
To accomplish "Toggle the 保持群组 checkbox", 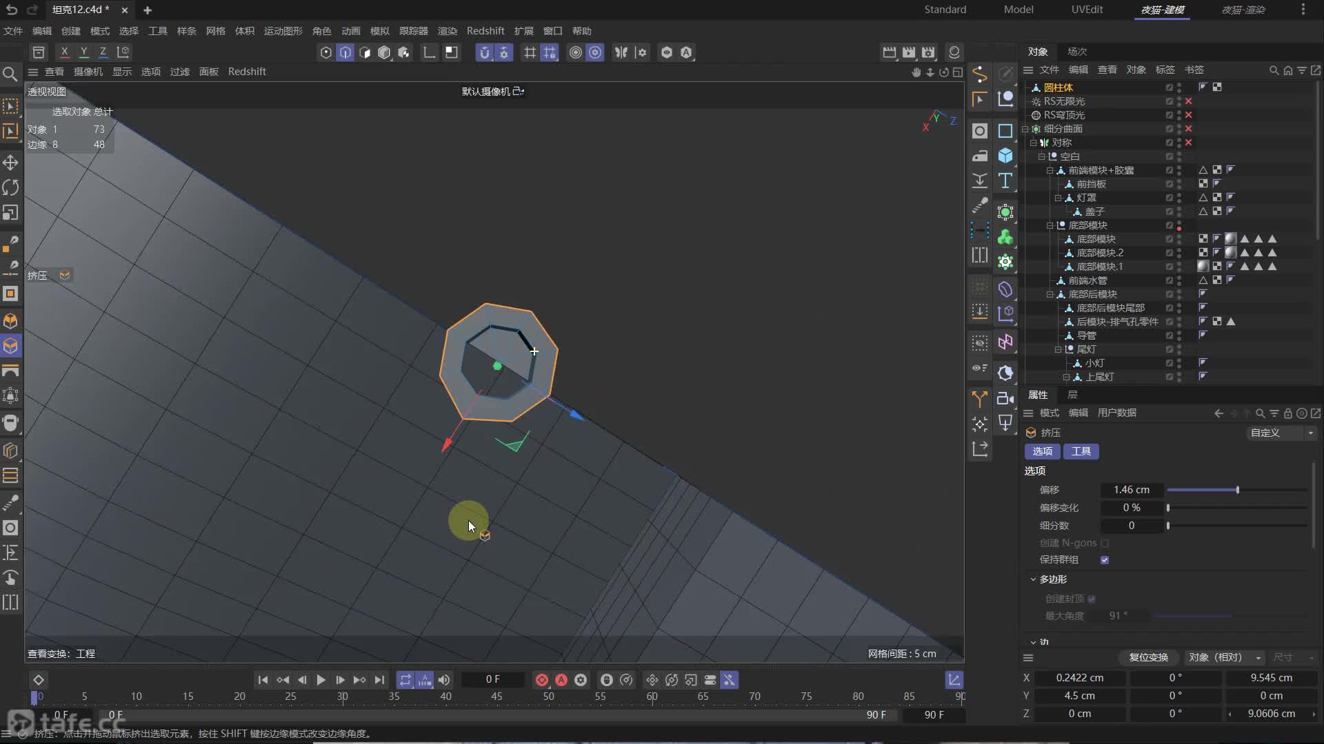I will 1105,560.
